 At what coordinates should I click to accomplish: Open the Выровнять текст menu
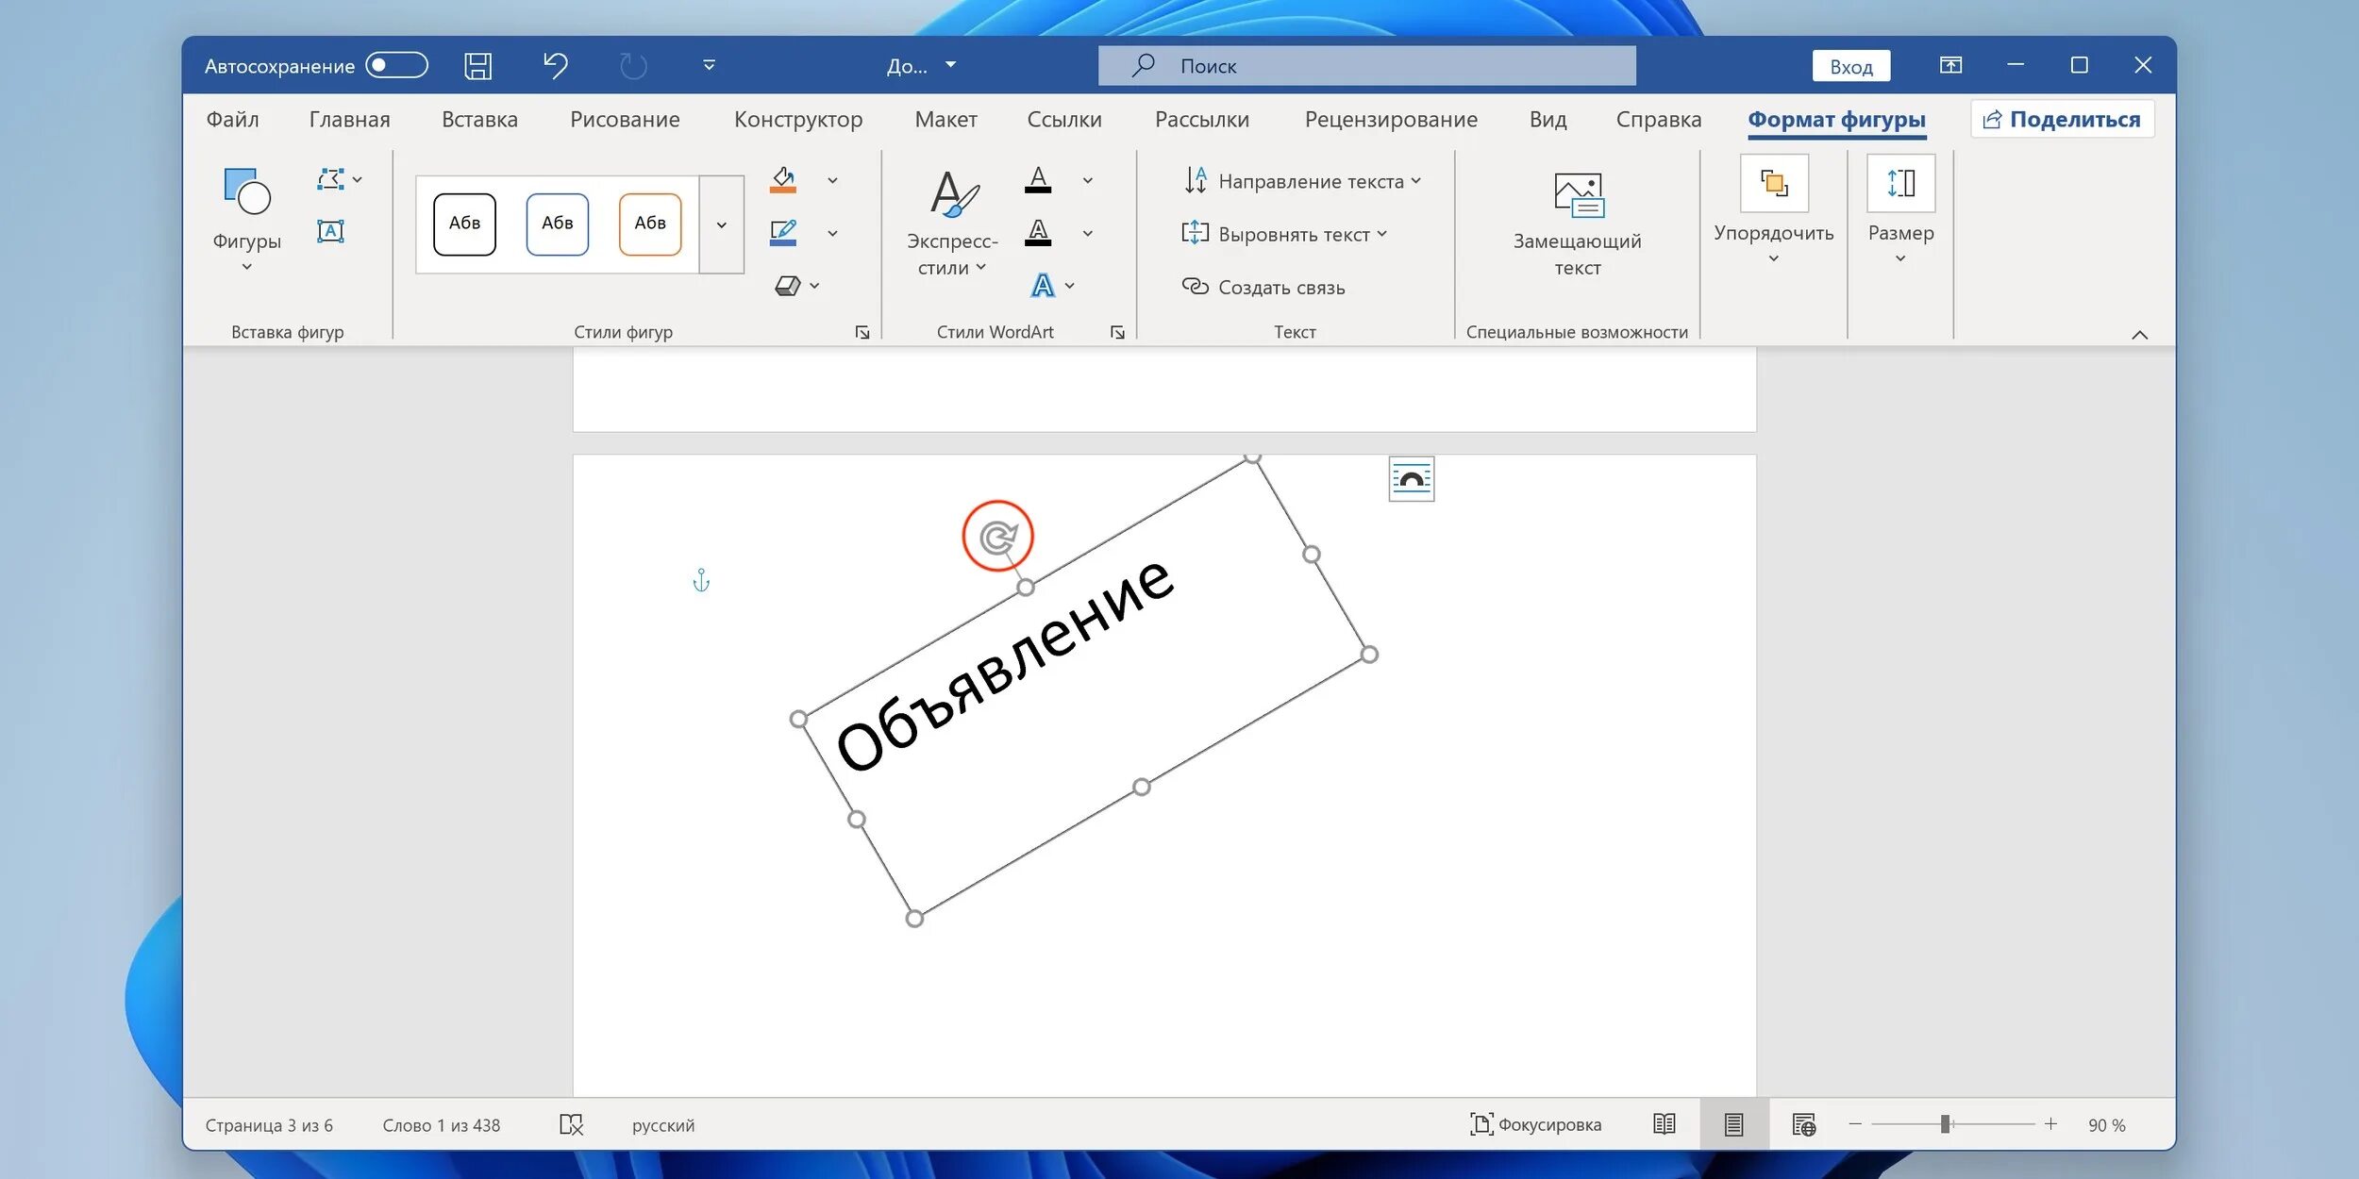(x=1284, y=233)
